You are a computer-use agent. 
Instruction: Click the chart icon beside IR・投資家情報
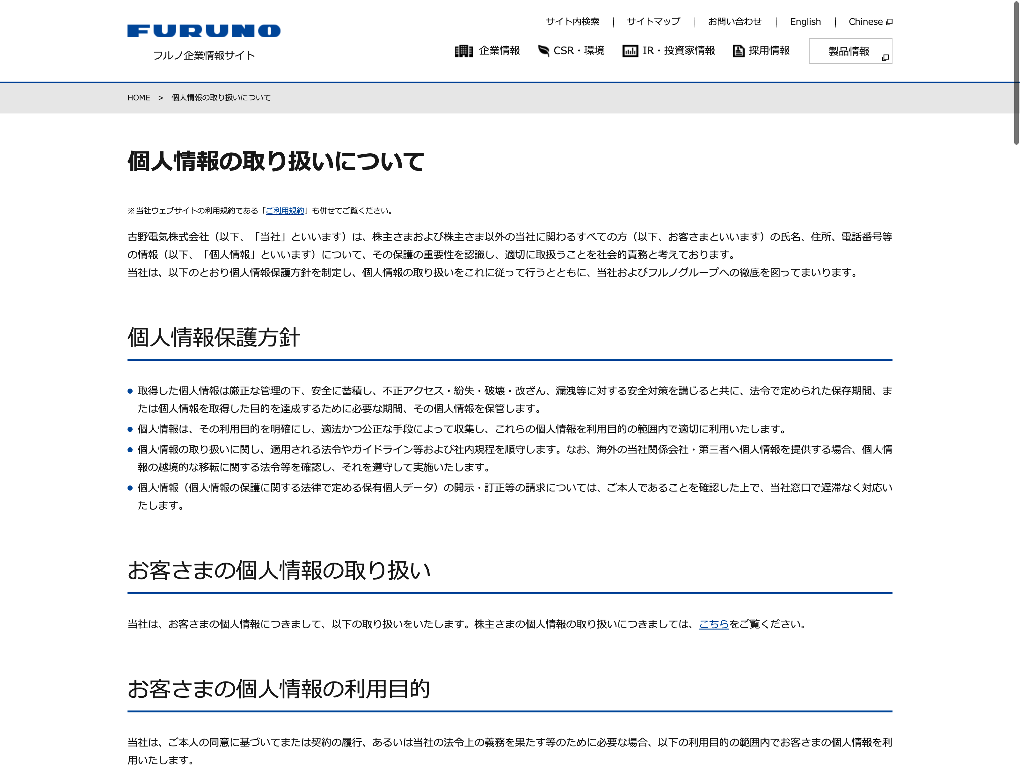(x=630, y=51)
